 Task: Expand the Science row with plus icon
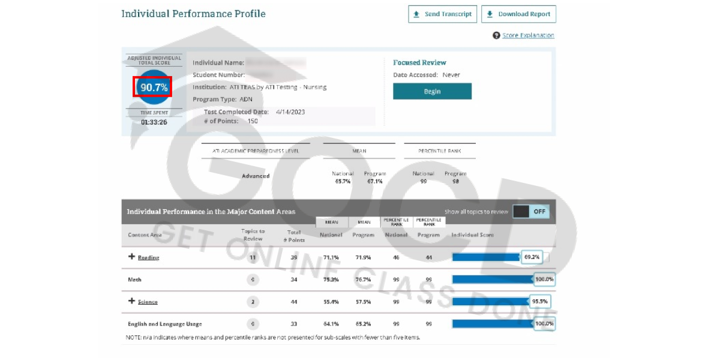[x=131, y=301]
